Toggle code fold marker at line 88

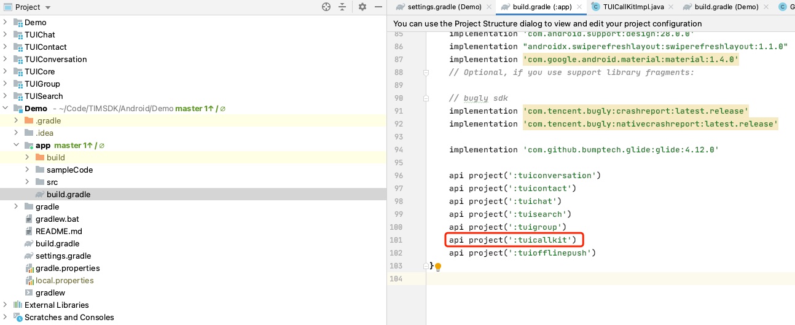pos(425,72)
